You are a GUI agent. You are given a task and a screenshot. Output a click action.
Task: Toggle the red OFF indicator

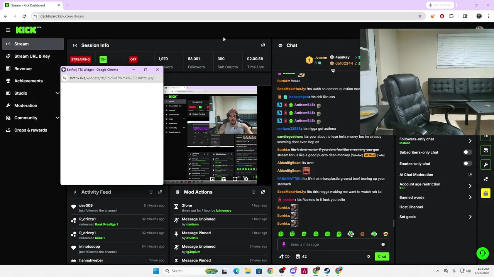tap(133, 59)
